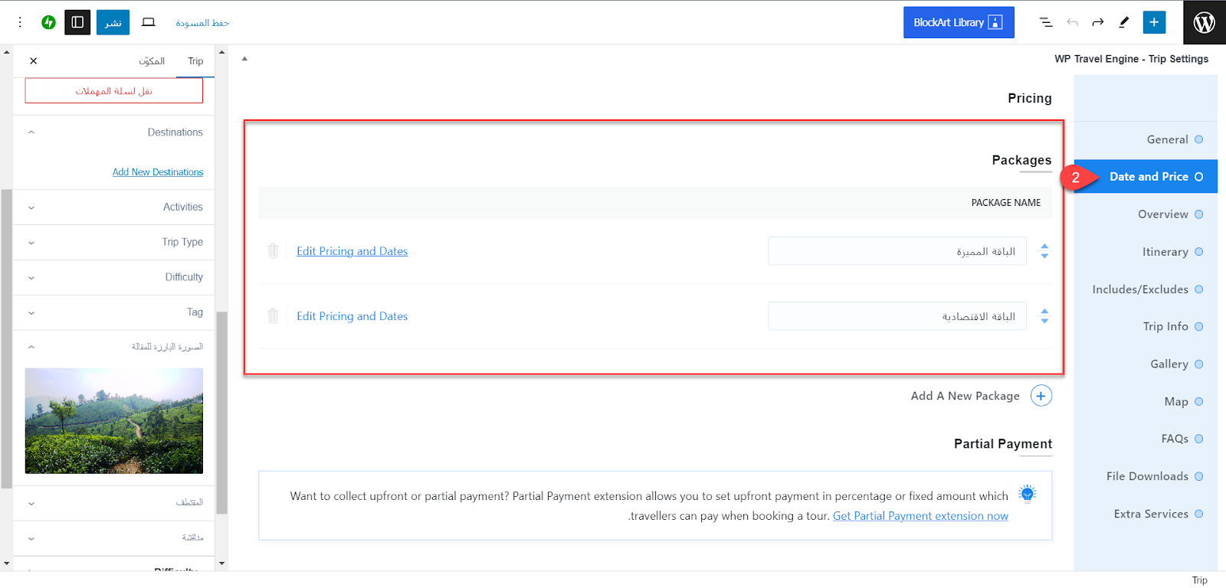Open the document overview list icon
This screenshot has height=588, width=1226.
[1046, 22]
